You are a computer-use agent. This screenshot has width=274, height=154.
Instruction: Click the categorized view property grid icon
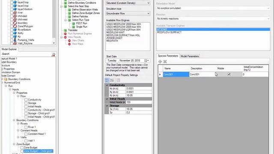tap(107, 80)
